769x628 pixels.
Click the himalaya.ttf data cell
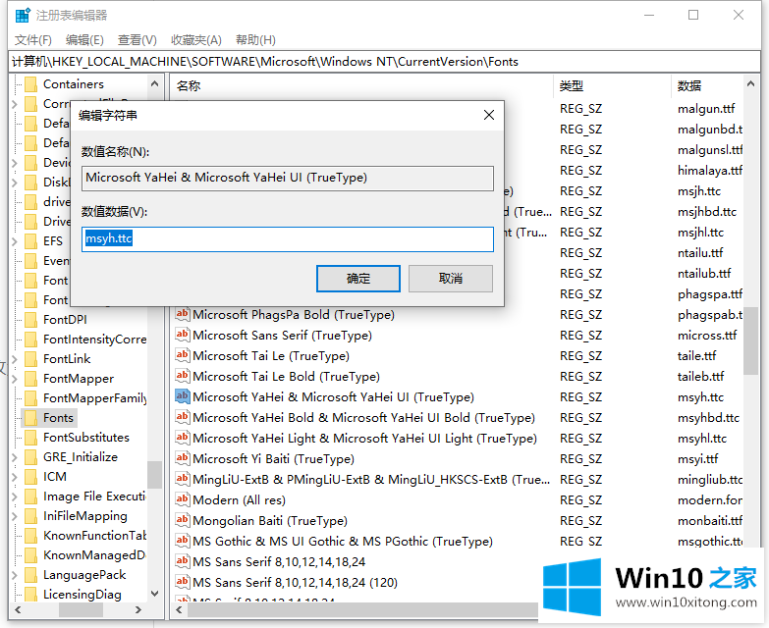(710, 171)
